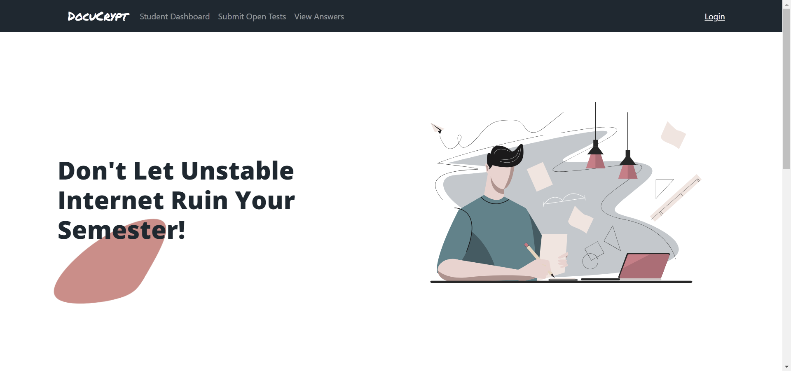Click the scrollbar down arrow
This screenshot has height=371, width=791.
pos(786,367)
